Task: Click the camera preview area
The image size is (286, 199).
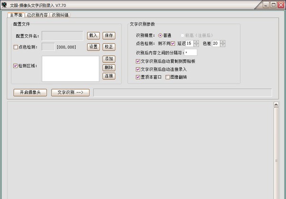Action: (140, 150)
